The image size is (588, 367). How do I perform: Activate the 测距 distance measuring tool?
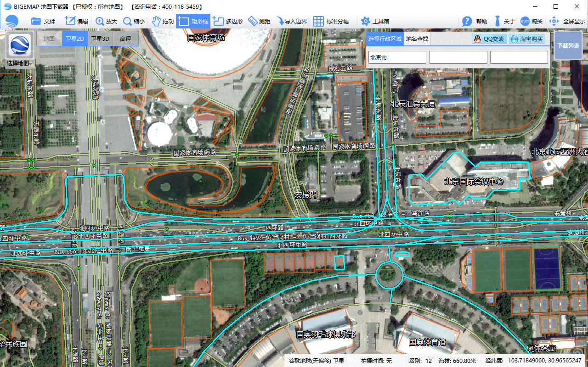[259, 21]
